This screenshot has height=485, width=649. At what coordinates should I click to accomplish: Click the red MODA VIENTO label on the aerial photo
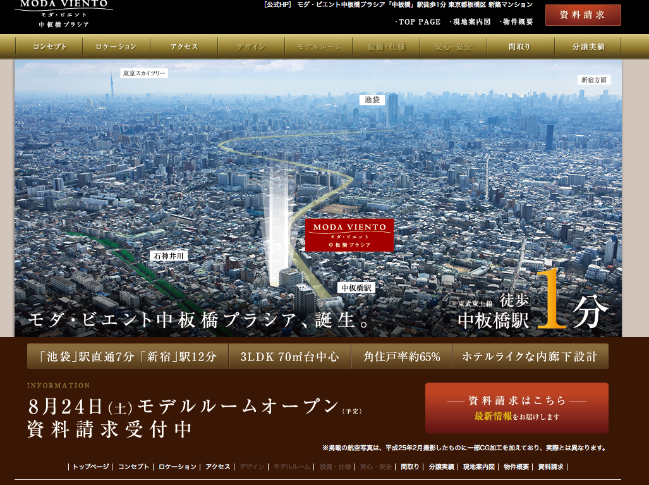point(349,235)
